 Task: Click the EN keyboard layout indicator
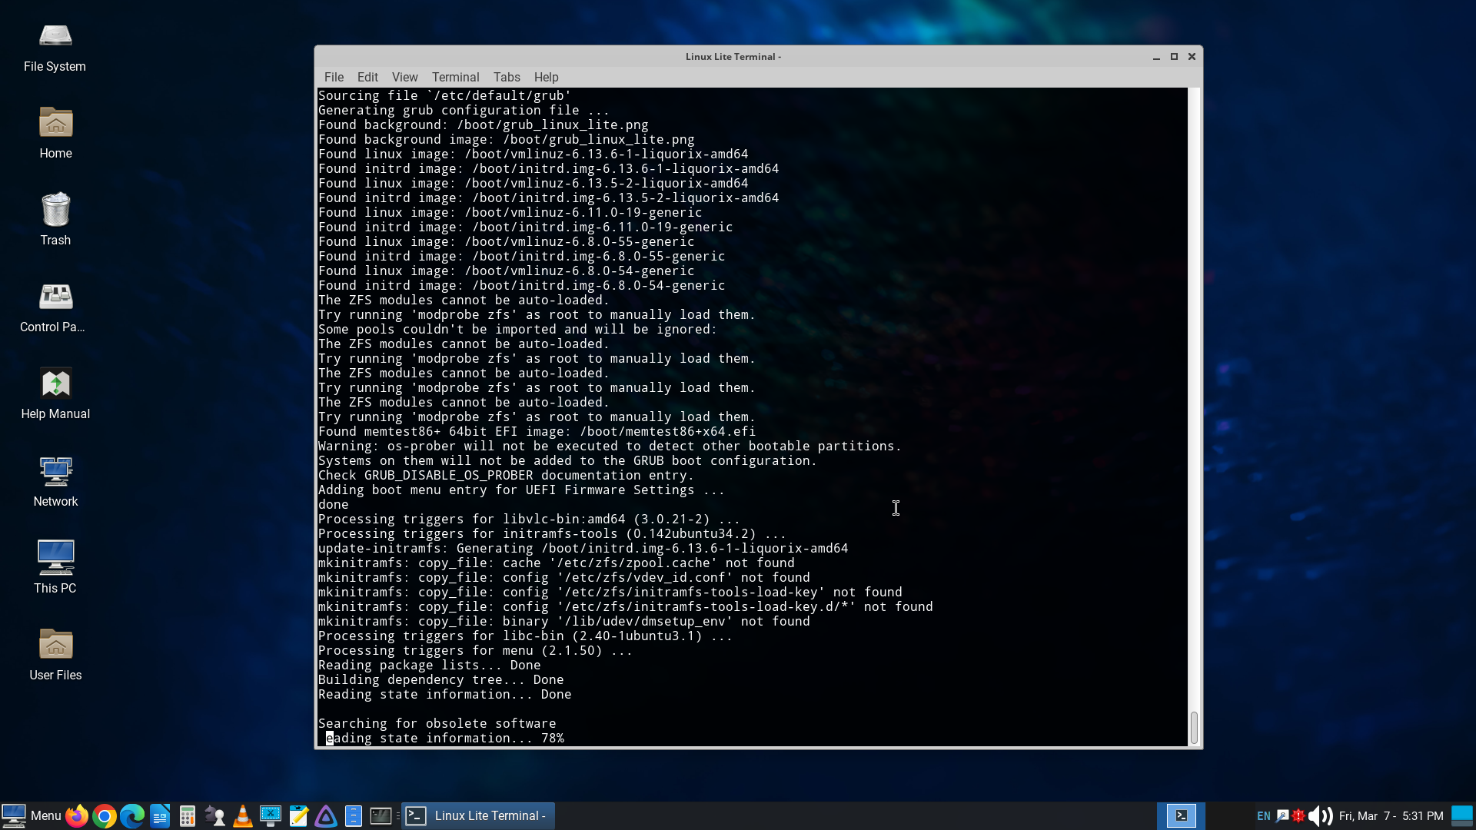pos(1263,816)
